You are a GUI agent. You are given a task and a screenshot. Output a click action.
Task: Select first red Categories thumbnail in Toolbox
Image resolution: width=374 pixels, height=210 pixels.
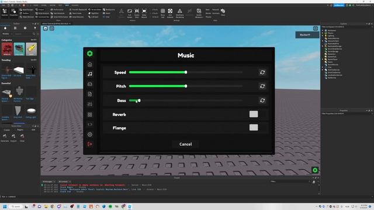(7, 49)
